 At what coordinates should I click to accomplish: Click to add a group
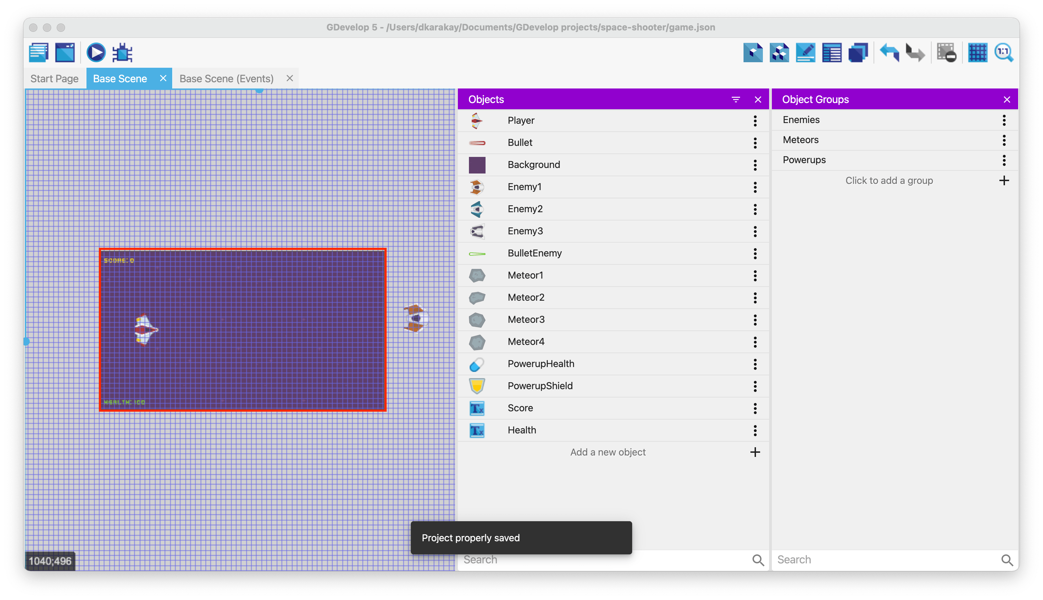point(889,180)
